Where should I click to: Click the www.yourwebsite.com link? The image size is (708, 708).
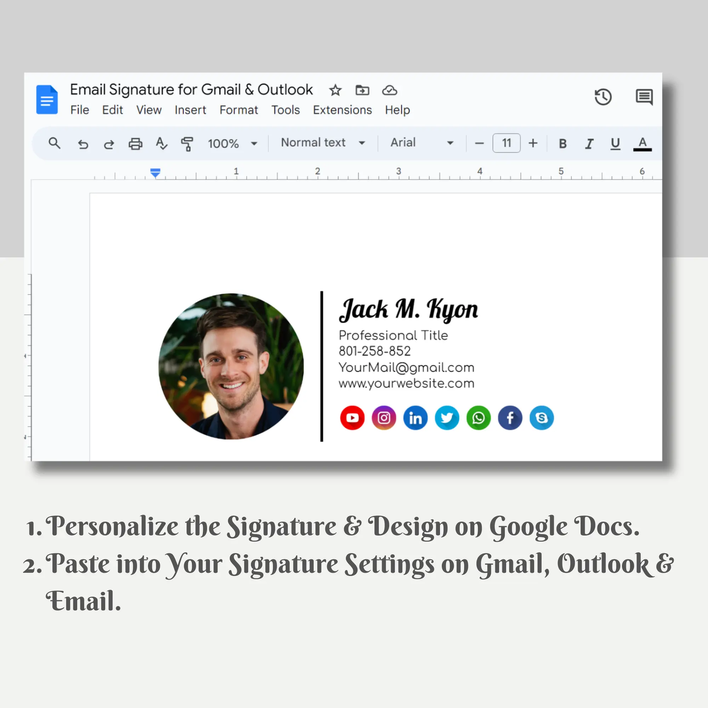[407, 384]
